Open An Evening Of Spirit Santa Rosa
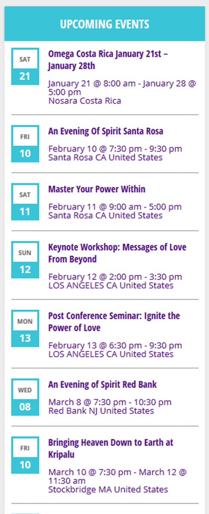Viewport: 209px width, 514px height. coord(106,131)
